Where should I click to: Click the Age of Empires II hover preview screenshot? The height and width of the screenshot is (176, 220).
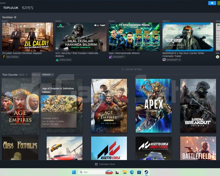[59, 104]
